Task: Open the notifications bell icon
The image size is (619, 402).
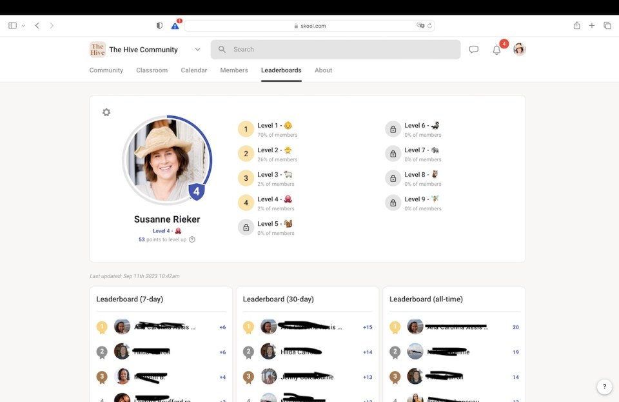Action: [496, 50]
